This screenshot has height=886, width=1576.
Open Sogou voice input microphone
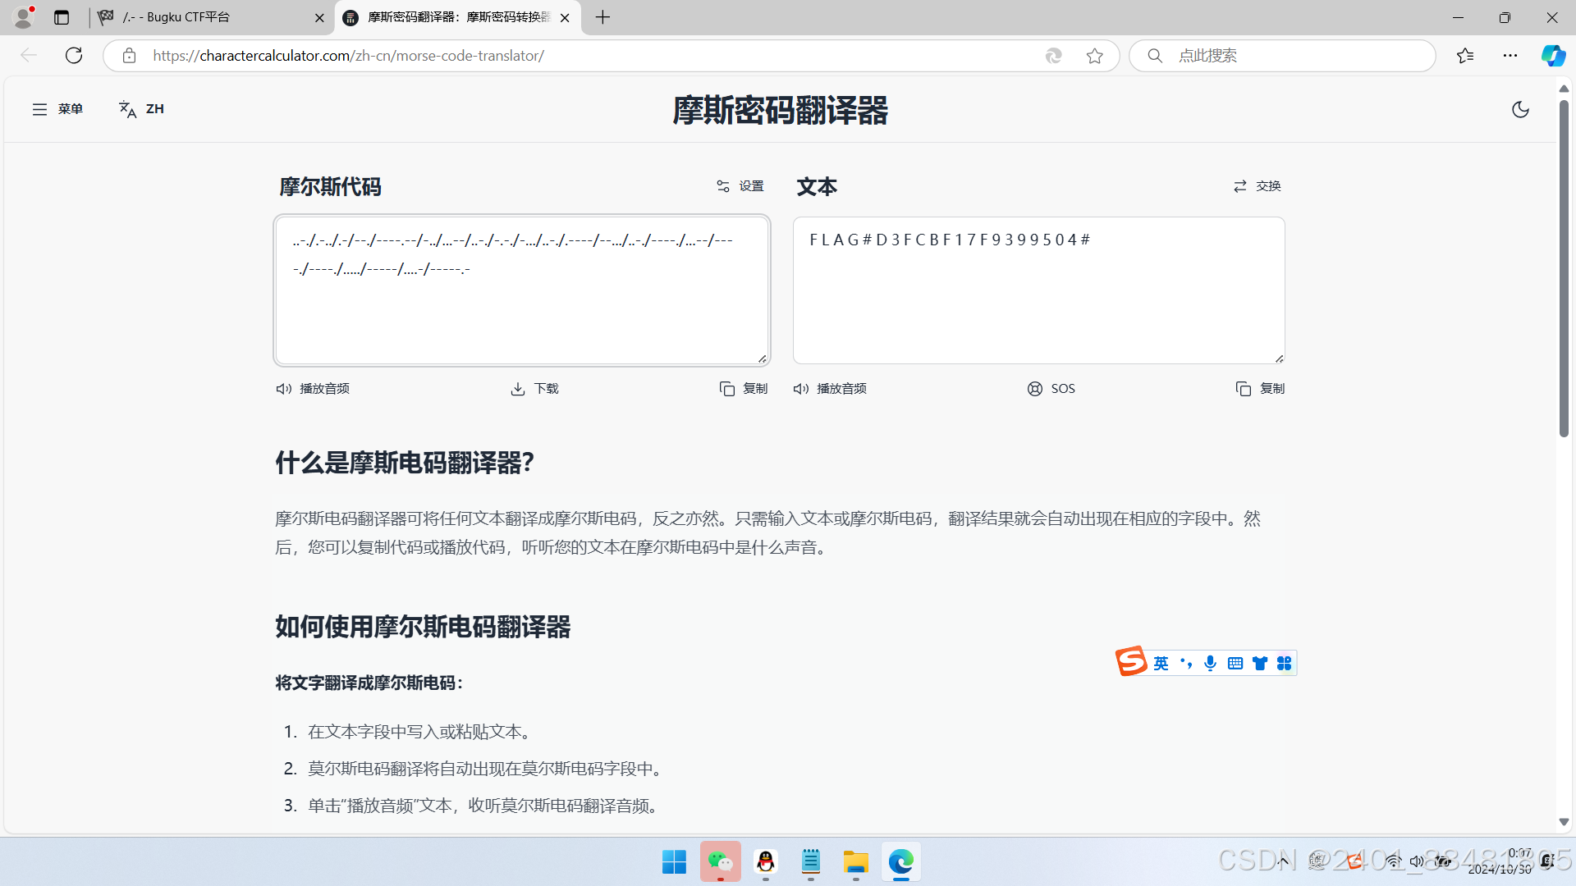(1209, 663)
